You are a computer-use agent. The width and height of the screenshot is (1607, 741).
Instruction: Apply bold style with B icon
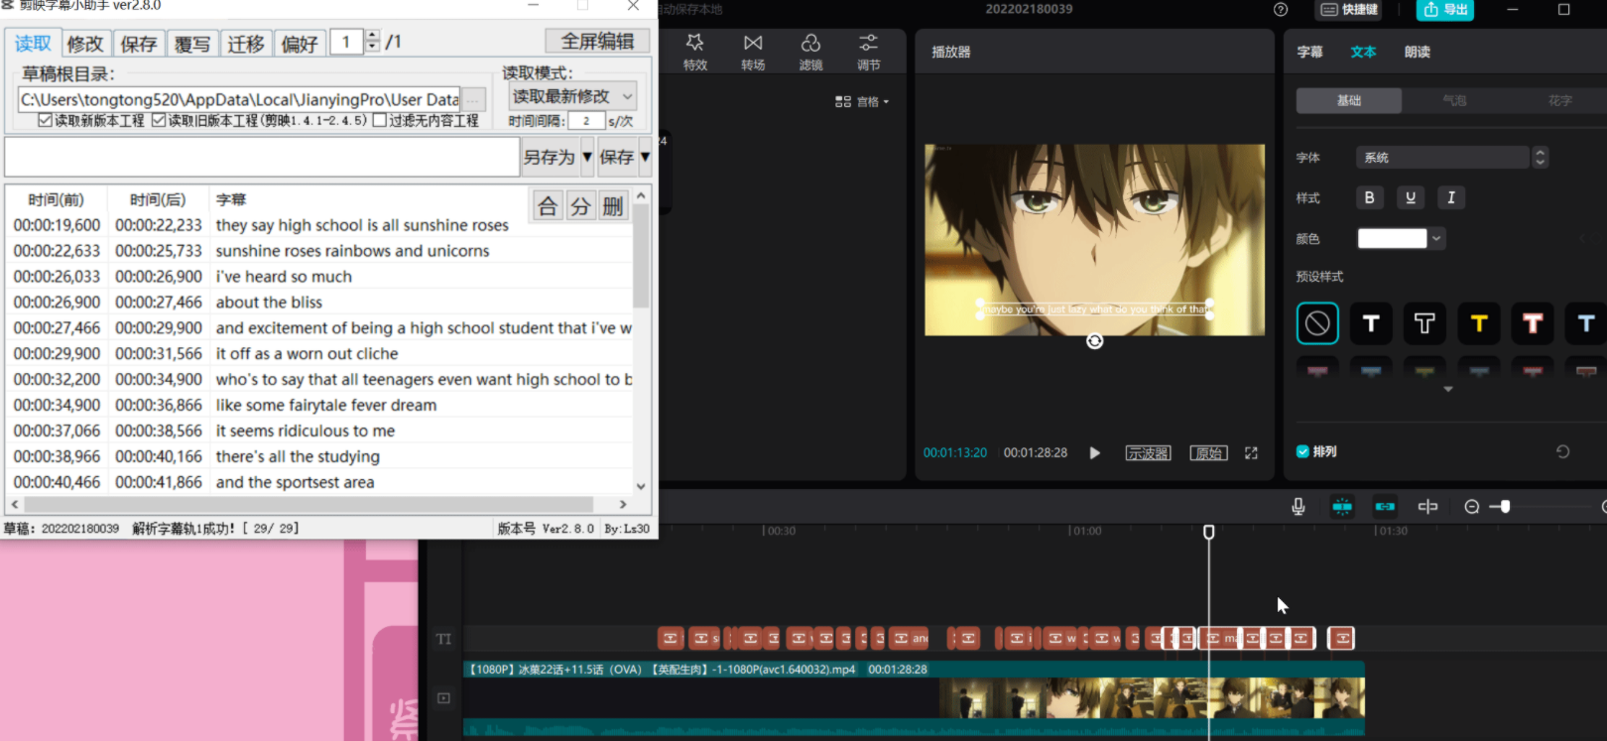(1370, 197)
